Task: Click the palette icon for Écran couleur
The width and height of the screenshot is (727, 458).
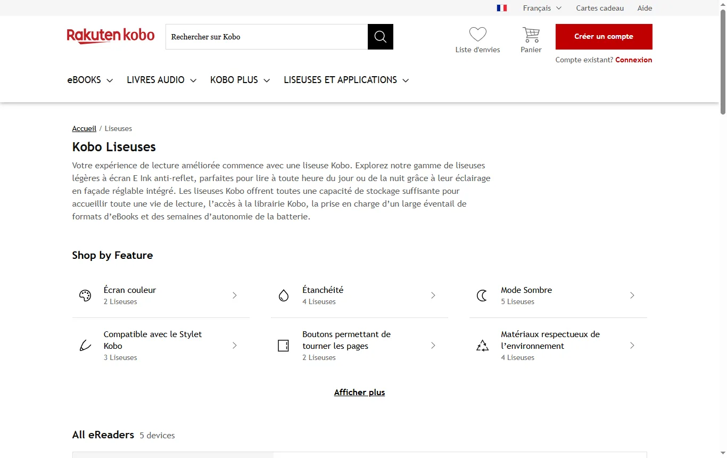Action: point(85,296)
